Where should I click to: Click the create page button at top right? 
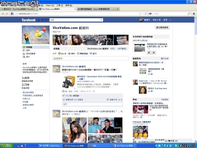point(162,27)
